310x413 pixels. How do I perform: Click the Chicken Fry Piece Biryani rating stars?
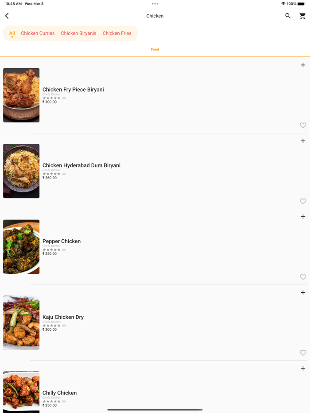click(x=51, y=98)
